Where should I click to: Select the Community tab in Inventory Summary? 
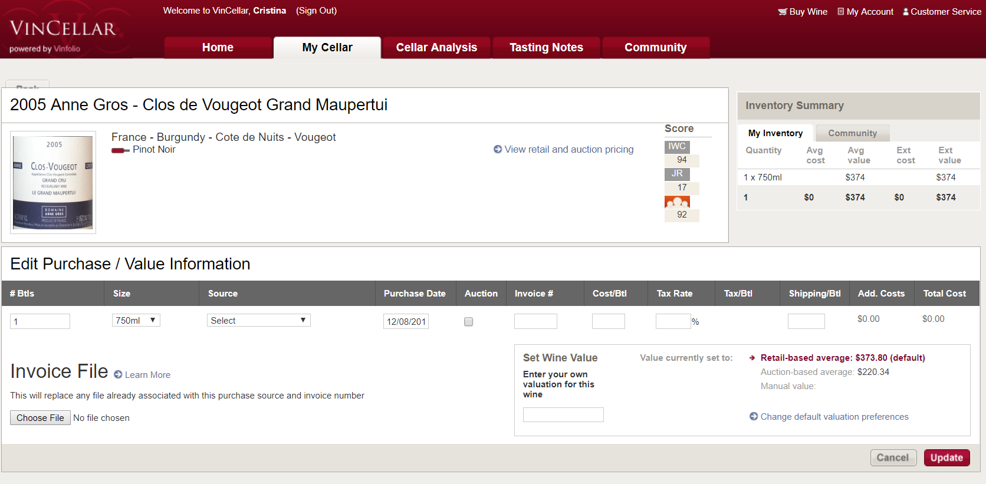click(853, 133)
